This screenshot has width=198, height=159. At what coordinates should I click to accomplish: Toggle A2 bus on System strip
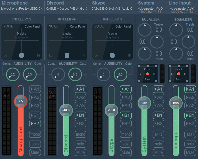pyautogui.click(x=158, y=97)
